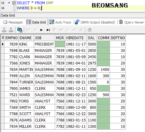
Task: Select the JONES name cell
Action: point(26,63)
